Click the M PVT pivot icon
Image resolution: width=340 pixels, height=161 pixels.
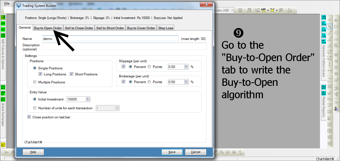click(249, 10)
